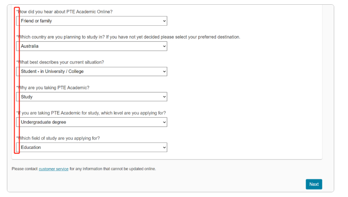Viewport: 348px width, 197px height.
Task: Click the chevron arrow on Australia field
Action: (x=164, y=46)
